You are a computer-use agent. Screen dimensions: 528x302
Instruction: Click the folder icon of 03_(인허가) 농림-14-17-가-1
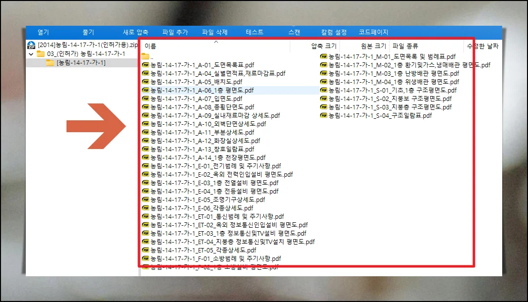41,54
